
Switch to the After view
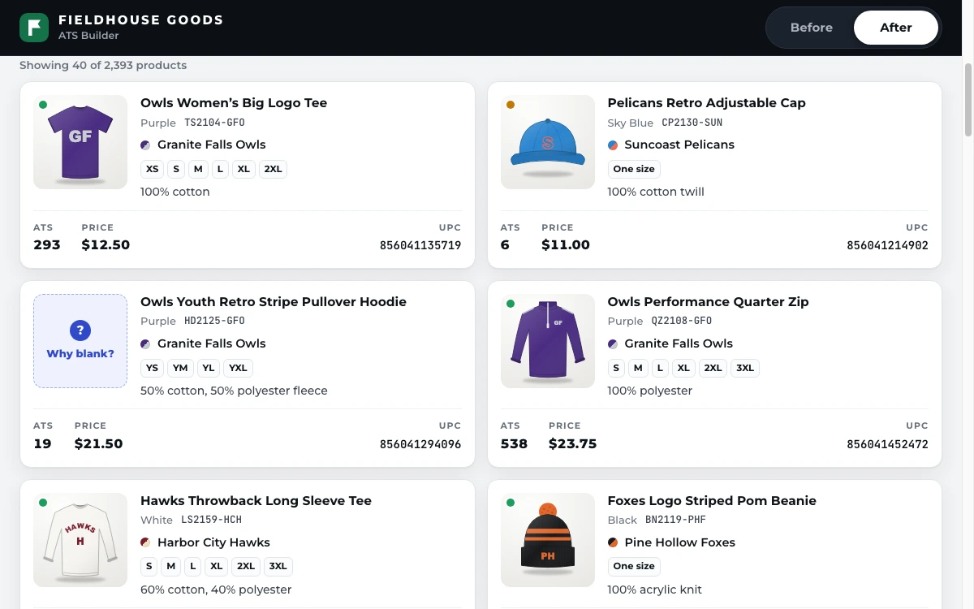896,28
